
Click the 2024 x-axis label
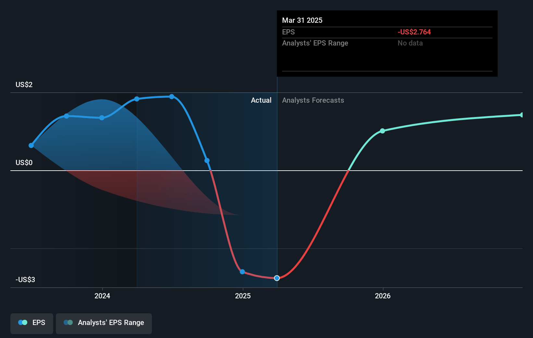[x=102, y=296]
